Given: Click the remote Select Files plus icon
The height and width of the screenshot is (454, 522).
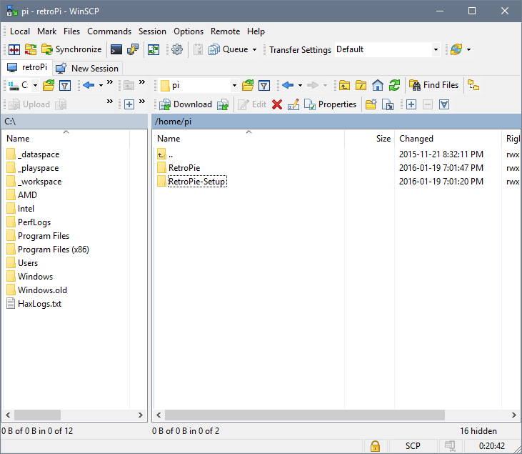Looking at the screenshot, I should point(411,104).
